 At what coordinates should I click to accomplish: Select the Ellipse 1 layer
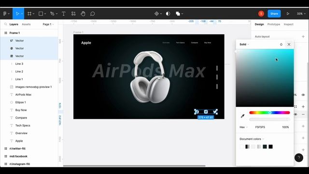click(29, 102)
